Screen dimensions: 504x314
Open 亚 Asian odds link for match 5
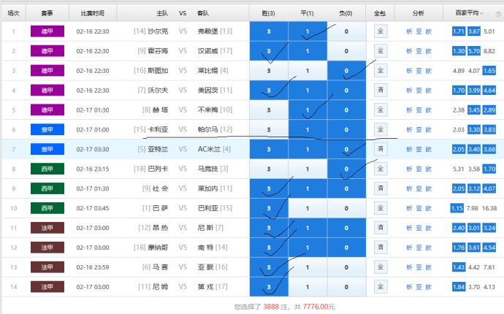419,110
